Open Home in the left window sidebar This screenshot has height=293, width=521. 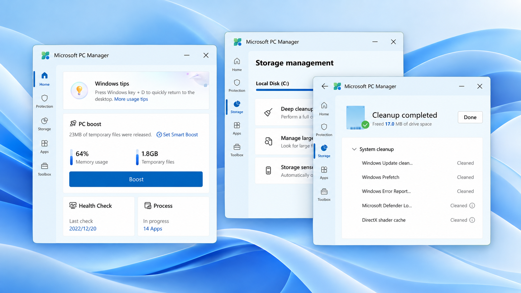pyautogui.click(x=45, y=79)
